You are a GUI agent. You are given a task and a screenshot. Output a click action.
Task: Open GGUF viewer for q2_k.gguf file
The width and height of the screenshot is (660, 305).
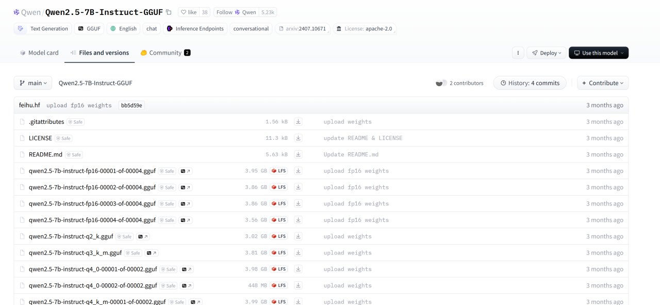pos(143,236)
